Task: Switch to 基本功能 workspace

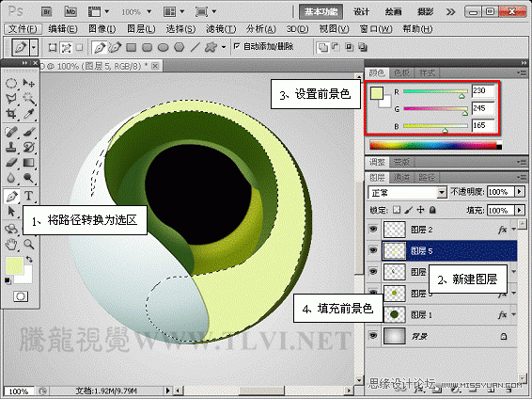Action: click(x=321, y=12)
